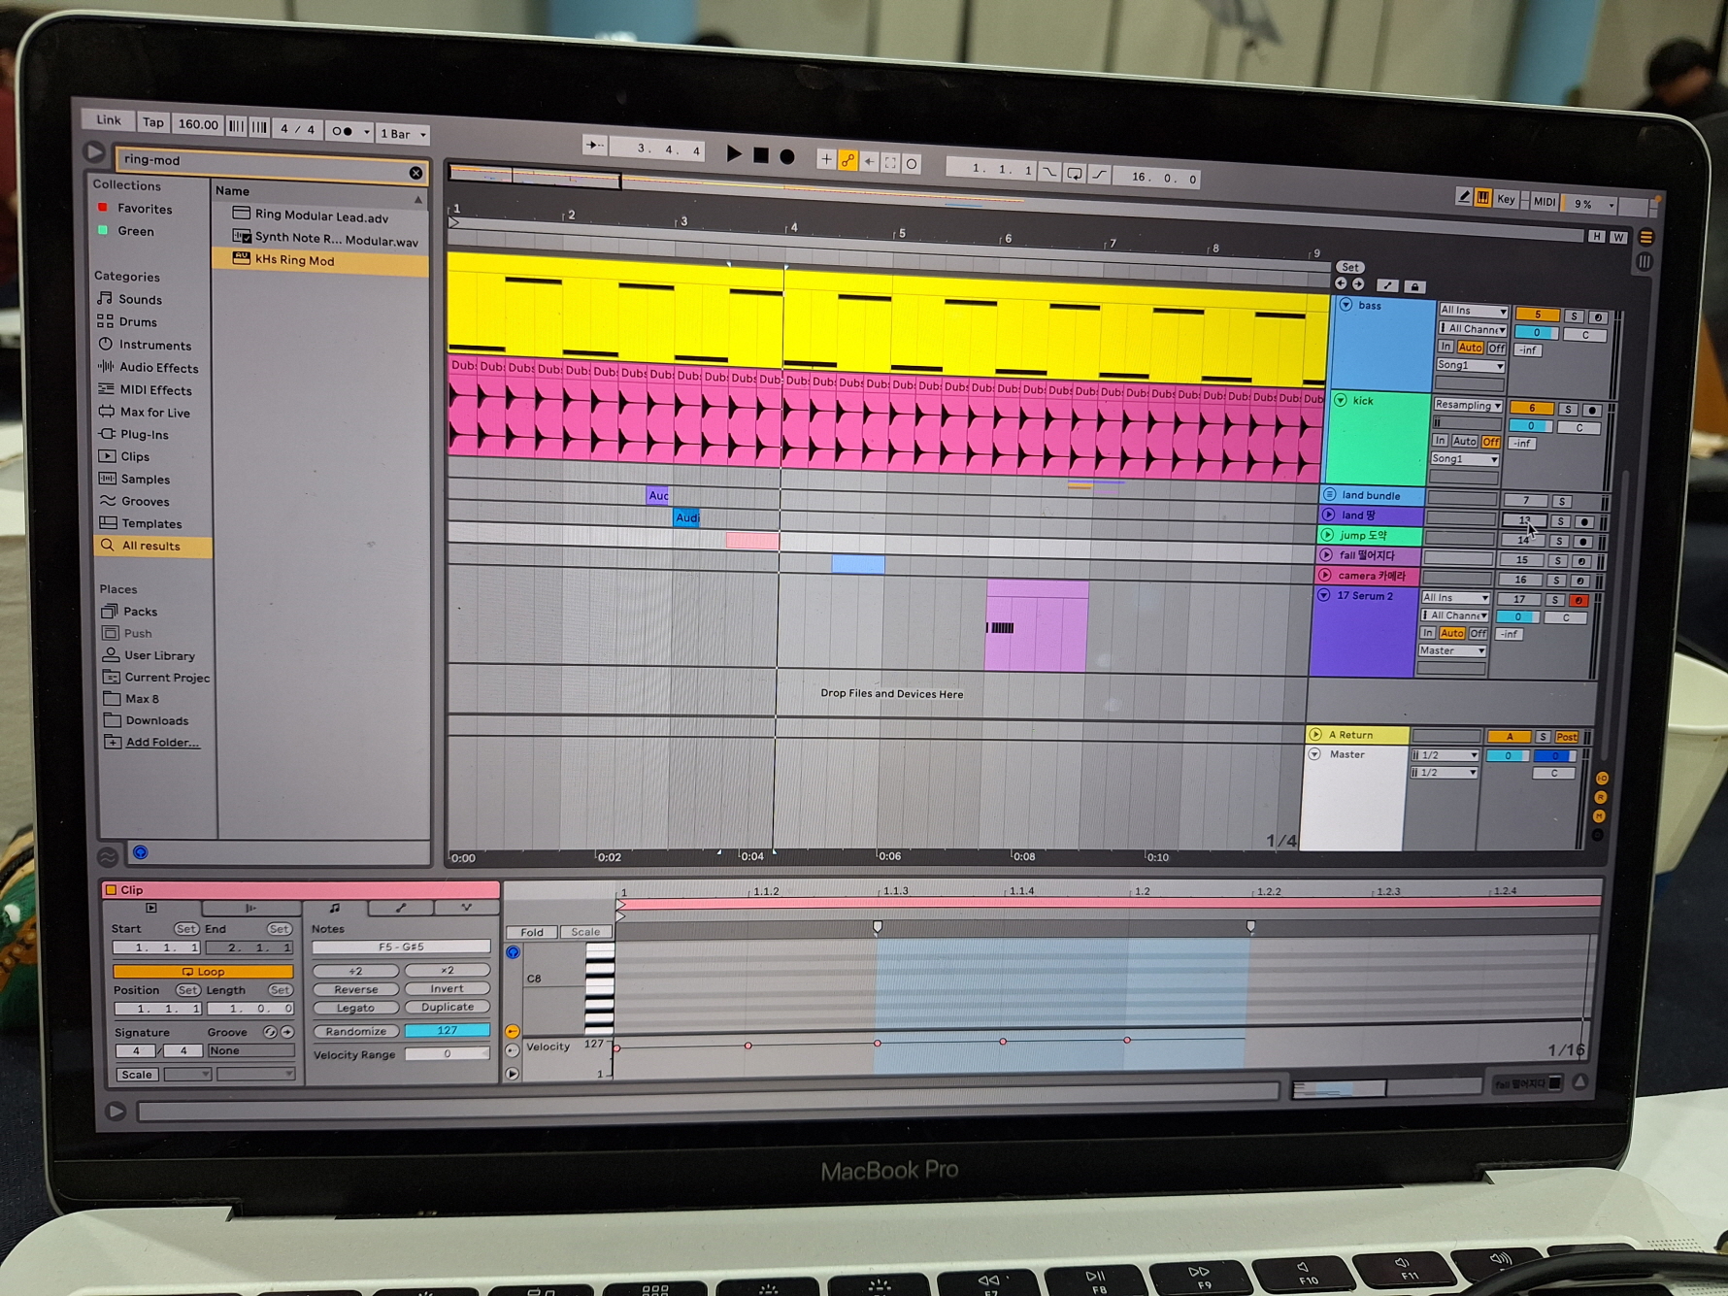Select Drums in browser Categories
Image resolution: width=1728 pixels, height=1296 pixels.
138,321
